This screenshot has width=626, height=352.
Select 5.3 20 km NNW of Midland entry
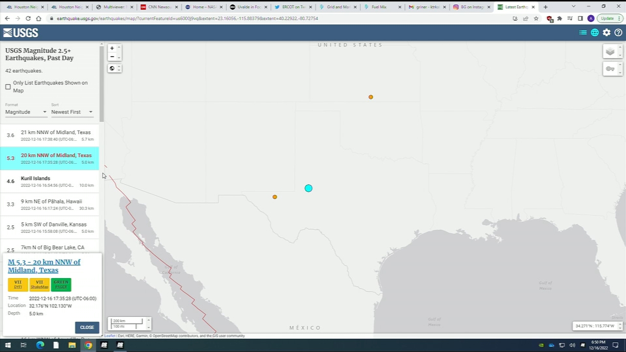click(x=49, y=158)
